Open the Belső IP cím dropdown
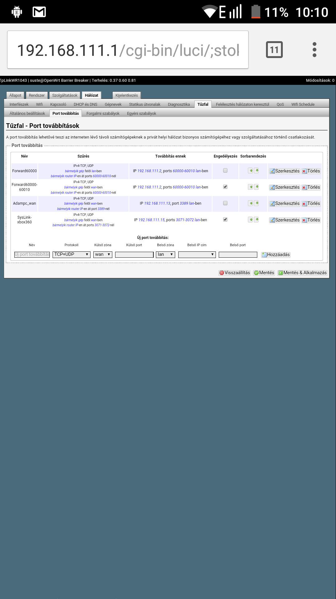336x599 pixels. (197, 255)
